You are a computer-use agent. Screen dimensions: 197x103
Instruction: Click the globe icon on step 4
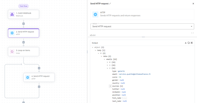(28, 77)
